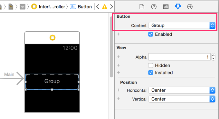The height and width of the screenshot is (119, 219).
Task: Go to next issue with right chevron
Action: click(x=111, y=6)
